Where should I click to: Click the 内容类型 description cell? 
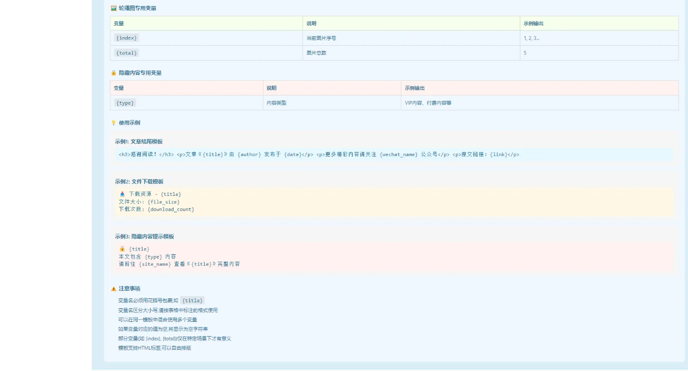[x=332, y=103]
